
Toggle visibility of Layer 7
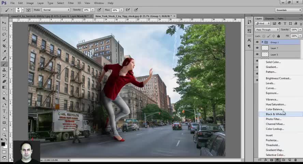pos(257,48)
